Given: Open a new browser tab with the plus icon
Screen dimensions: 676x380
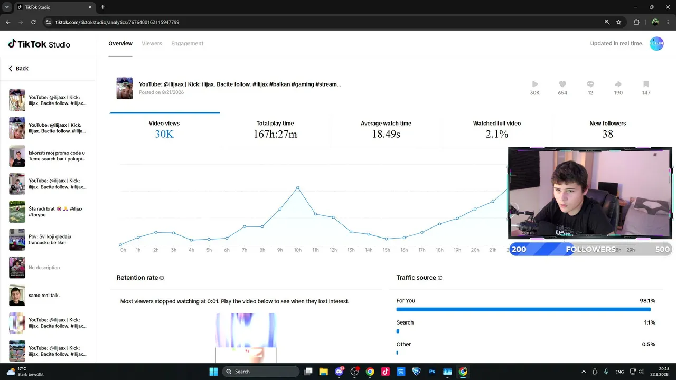Looking at the screenshot, I should 102,7.
